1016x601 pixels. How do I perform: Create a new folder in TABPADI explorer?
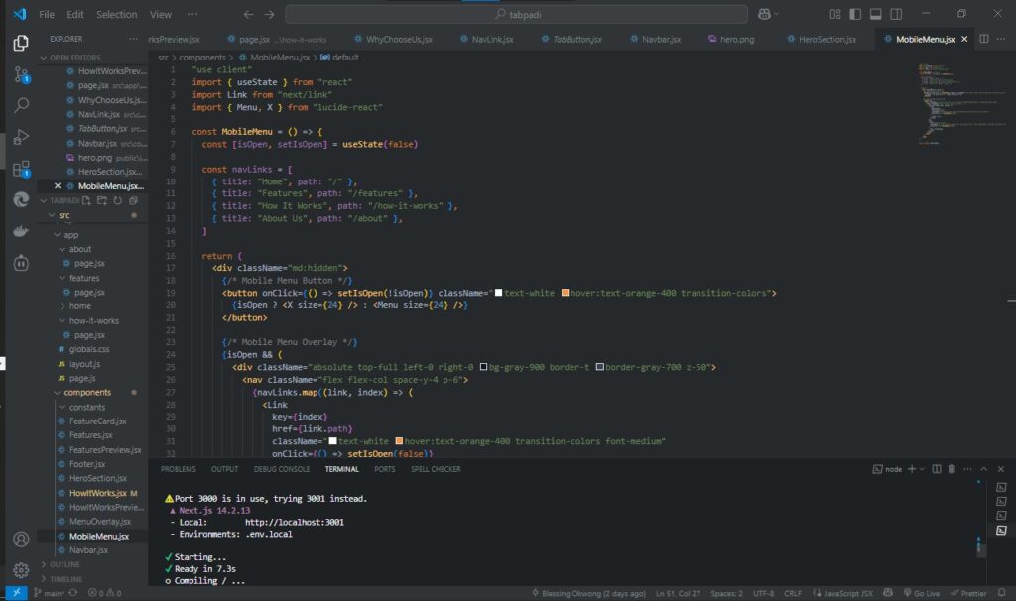click(102, 200)
